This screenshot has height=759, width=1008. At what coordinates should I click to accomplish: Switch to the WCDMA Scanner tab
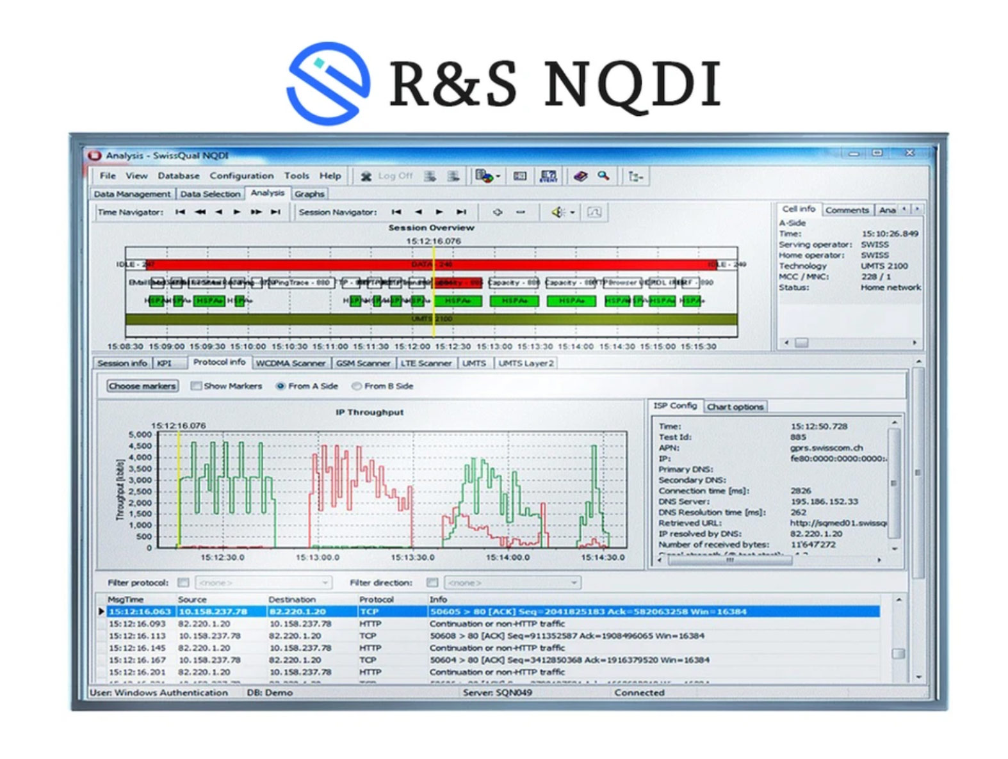[x=290, y=363]
